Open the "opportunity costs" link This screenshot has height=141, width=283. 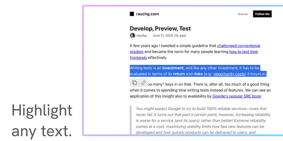pos(229,74)
